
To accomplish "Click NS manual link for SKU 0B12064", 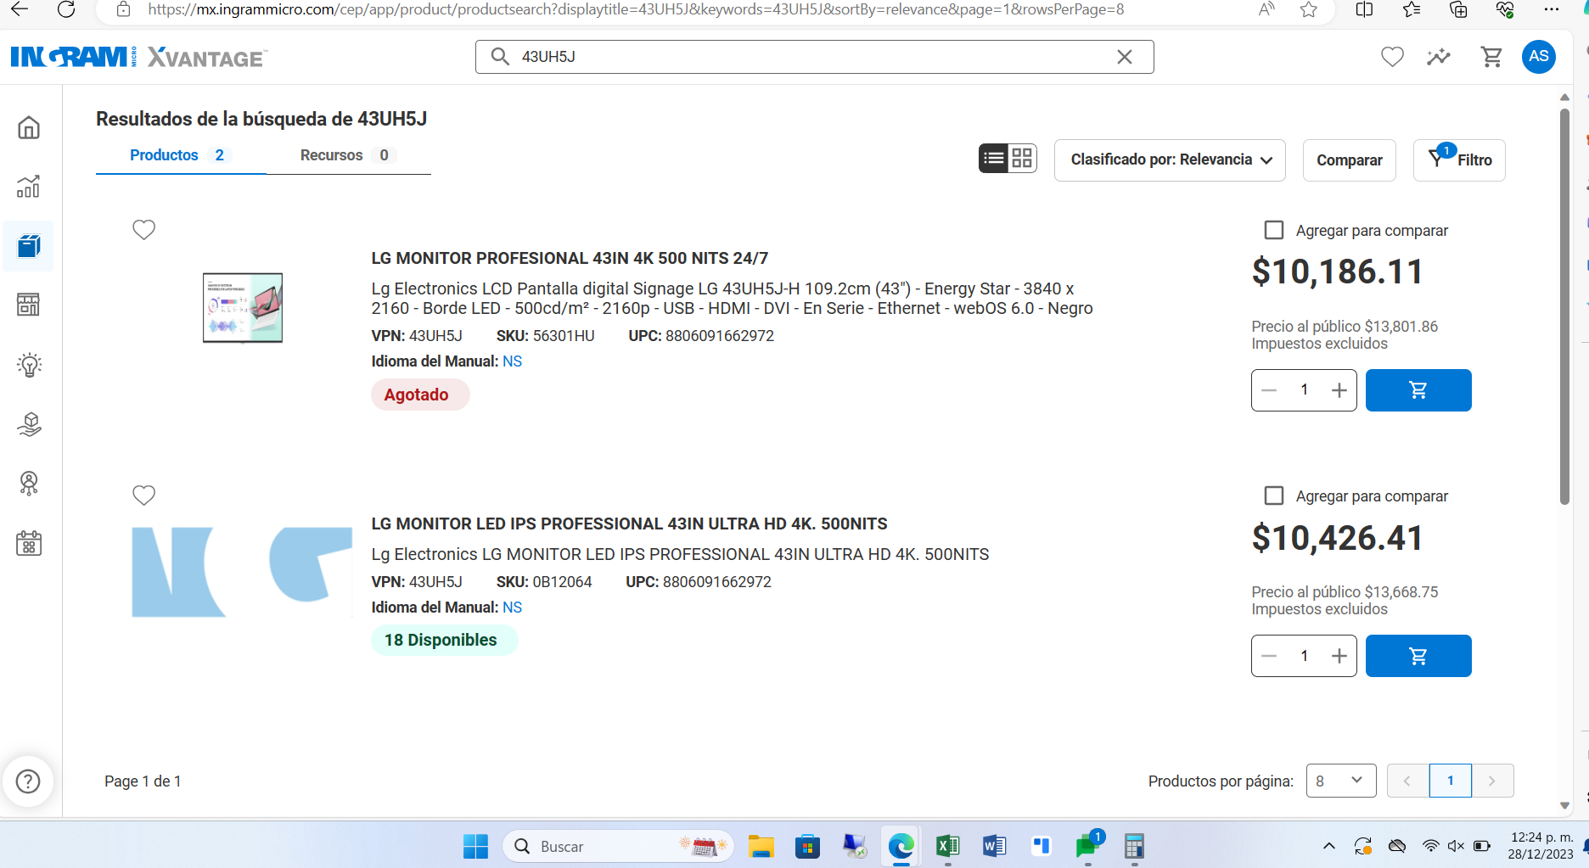I will [x=512, y=608].
